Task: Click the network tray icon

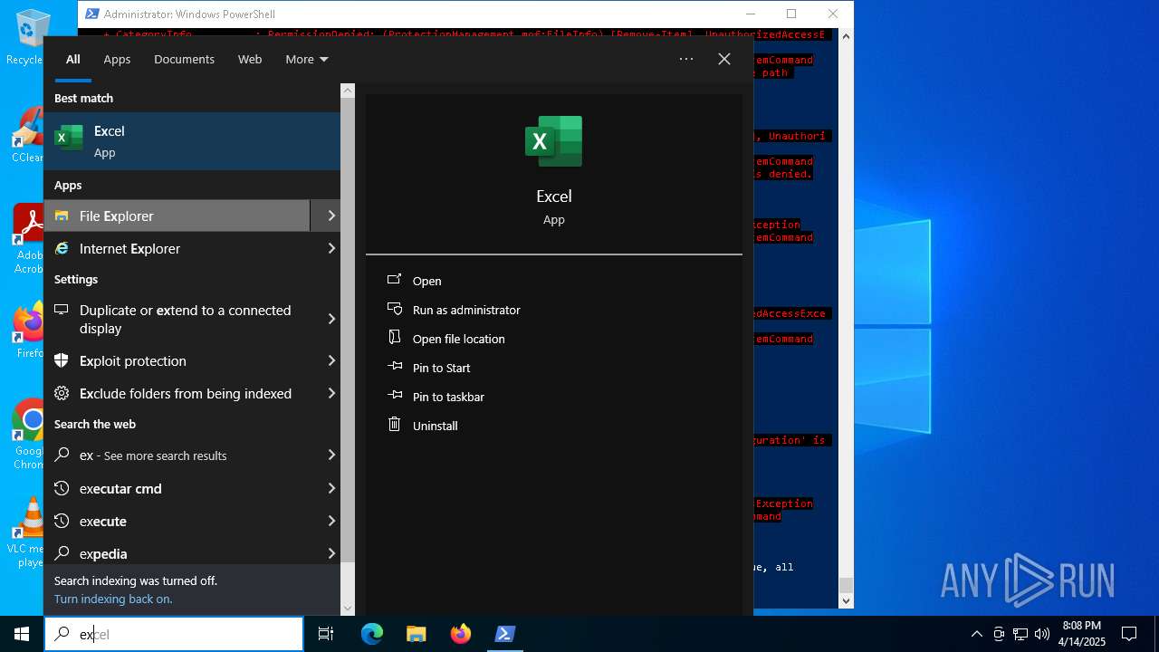Action: [x=1020, y=634]
